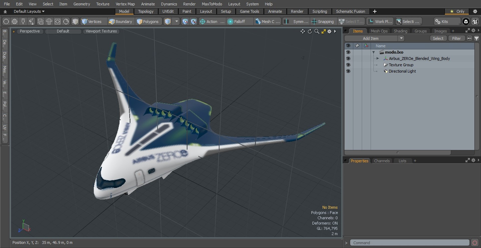Click the list options icon beside Filter
The height and width of the screenshot is (248, 481).
tap(469, 38)
